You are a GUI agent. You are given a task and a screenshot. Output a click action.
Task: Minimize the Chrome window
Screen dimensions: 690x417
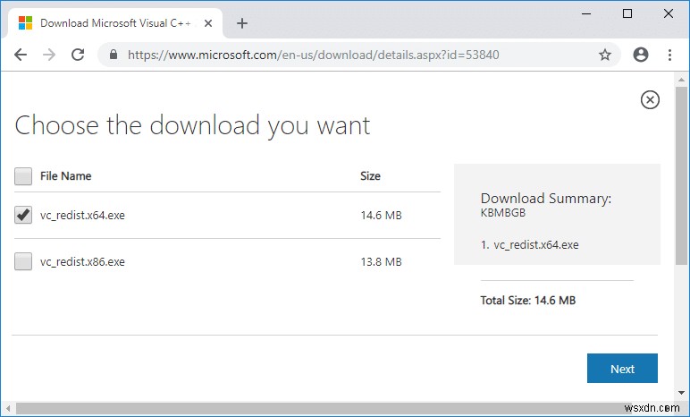586,14
